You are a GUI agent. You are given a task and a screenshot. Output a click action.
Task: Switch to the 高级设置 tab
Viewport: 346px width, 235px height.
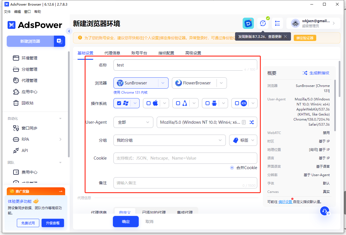[193, 53]
